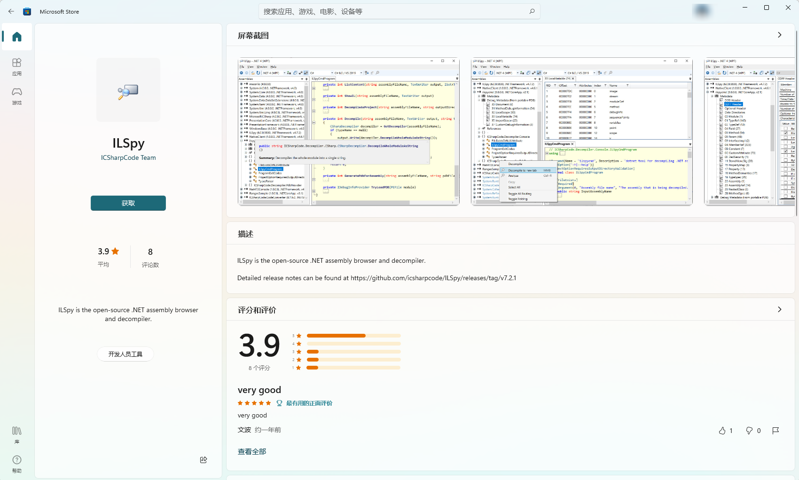Click the '8 个评分' text

coord(259,368)
